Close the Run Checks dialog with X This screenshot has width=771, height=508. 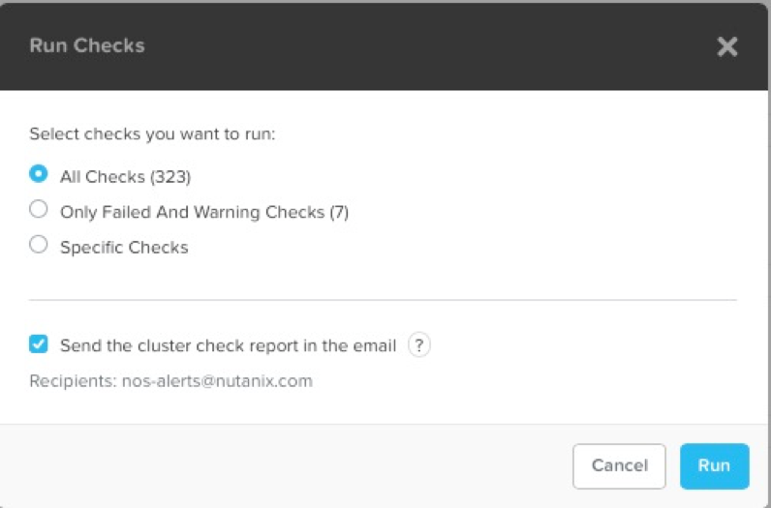pyautogui.click(x=726, y=46)
